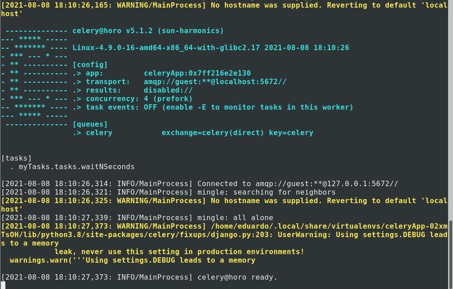Screen dimensions: 453x289
Task: Click the cursor block at the terminal prompt
Action: coord(3,285)
